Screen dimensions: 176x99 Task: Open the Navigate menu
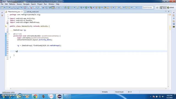click(26, 4)
